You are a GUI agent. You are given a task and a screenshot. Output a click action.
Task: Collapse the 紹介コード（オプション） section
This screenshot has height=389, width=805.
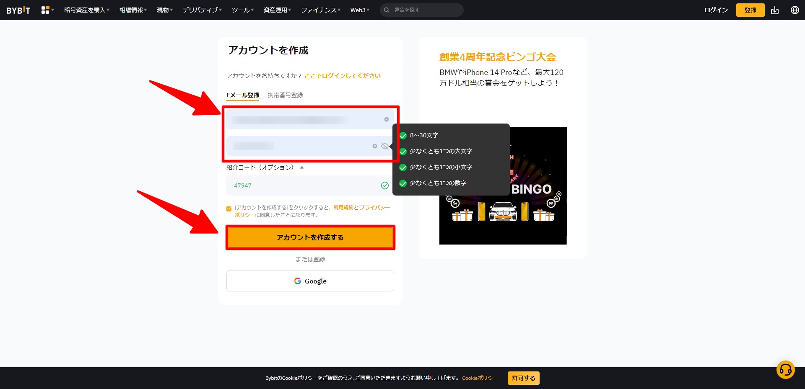265,167
